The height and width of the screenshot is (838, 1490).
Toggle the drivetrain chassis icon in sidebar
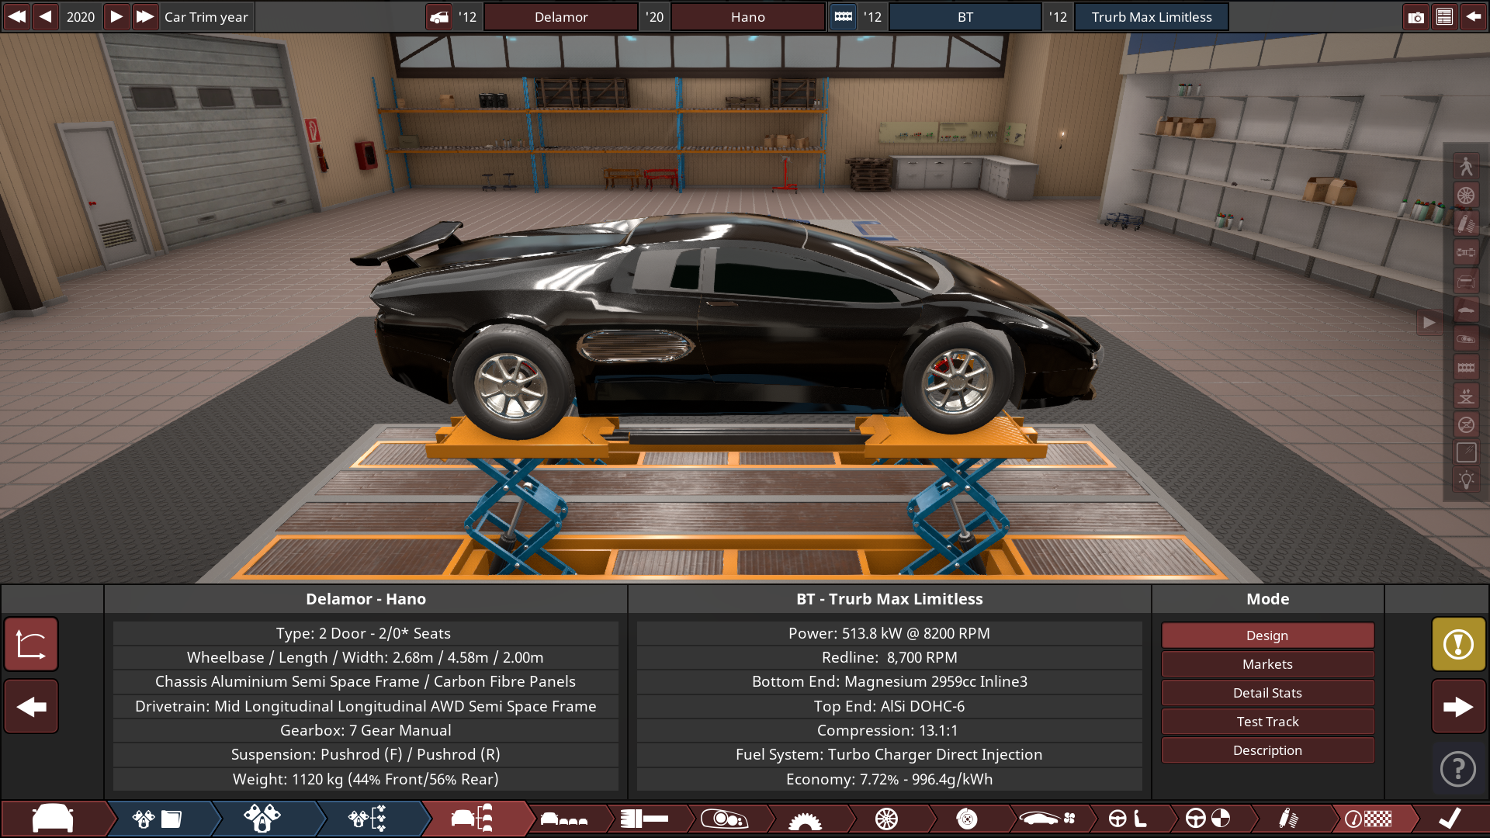coord(1465,252)
